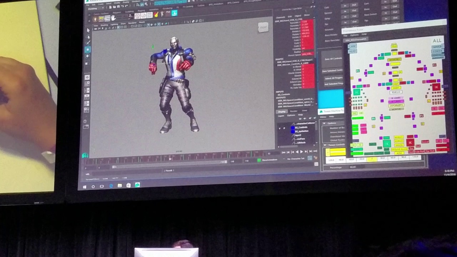Launch Edge browser from taskbar
The height and width of the screenshot is (257, 457).
[111, 186]
